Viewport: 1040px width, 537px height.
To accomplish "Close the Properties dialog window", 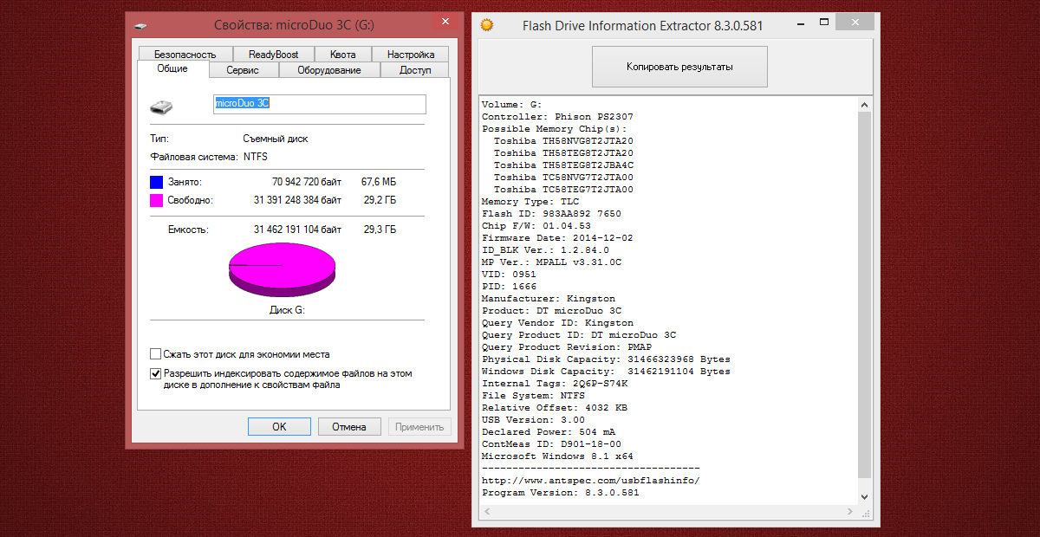I will [x=445, y=22].
